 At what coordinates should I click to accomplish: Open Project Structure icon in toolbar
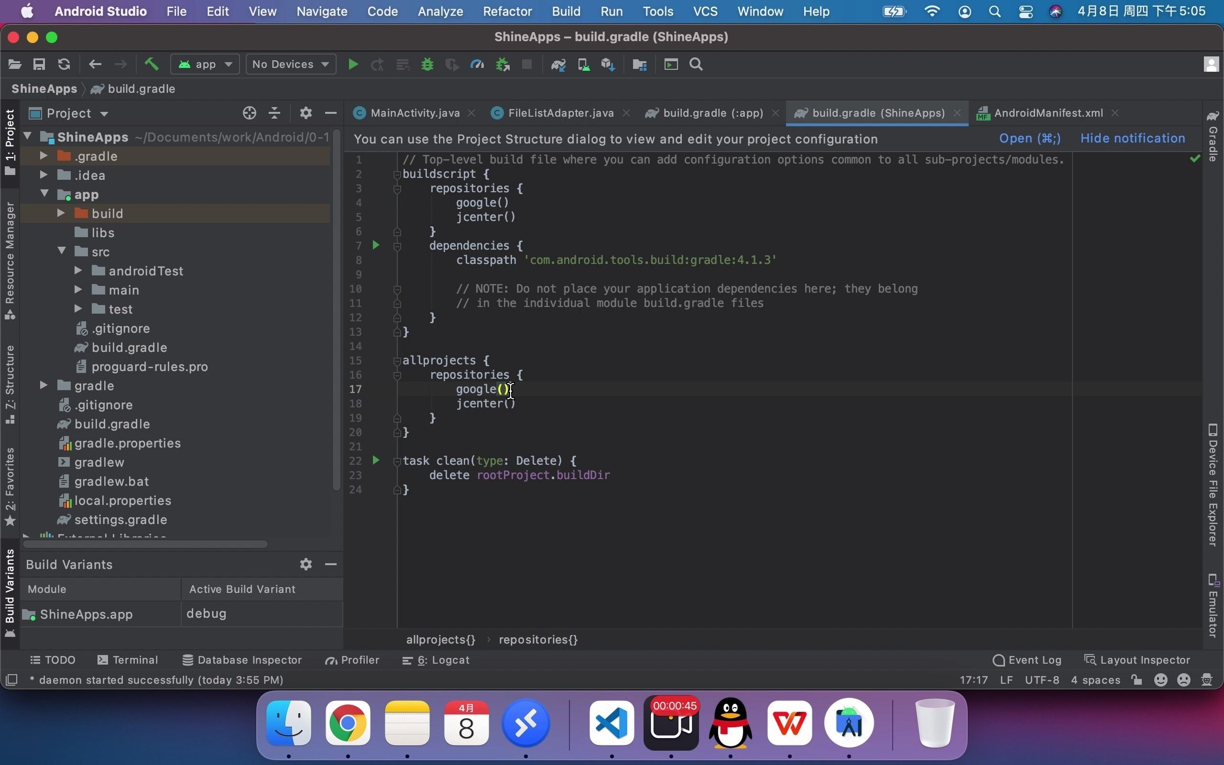(x=639, y=65)
